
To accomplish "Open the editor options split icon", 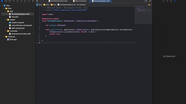I will click(146, 1).
